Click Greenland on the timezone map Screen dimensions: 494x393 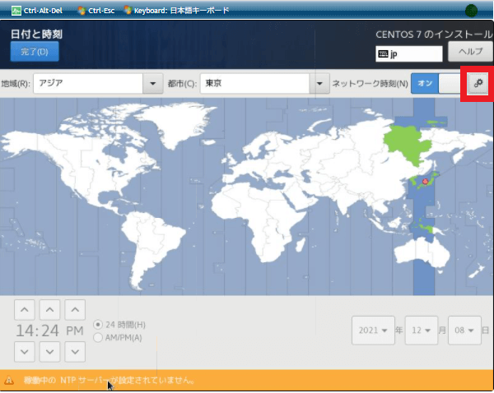tap(176, 121)
